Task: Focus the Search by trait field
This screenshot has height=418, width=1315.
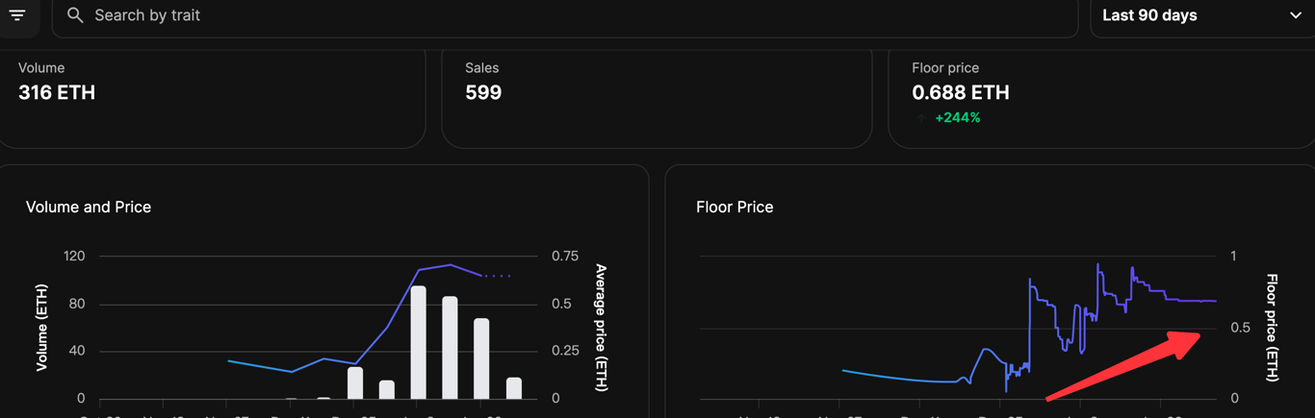Action: pos(565,16)
